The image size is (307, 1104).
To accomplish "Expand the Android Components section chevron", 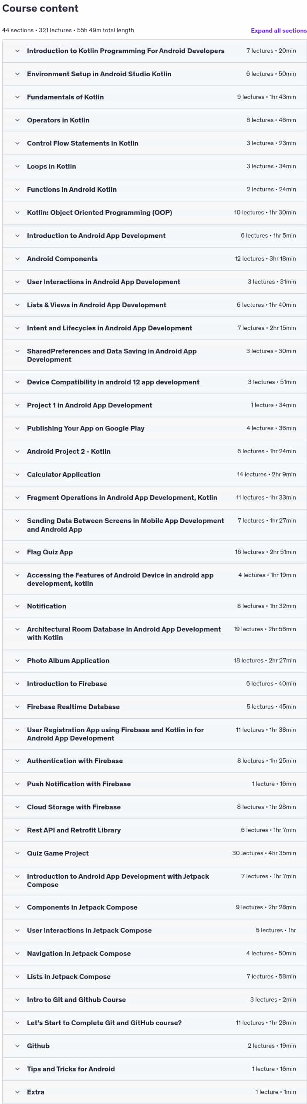I will (17, 259).
